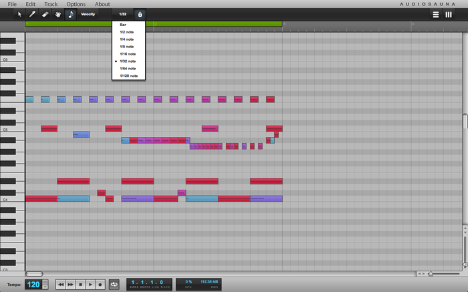This screenshot has height=292, width=468.
Task: Select the eraser tool
Action: [45, 13]
